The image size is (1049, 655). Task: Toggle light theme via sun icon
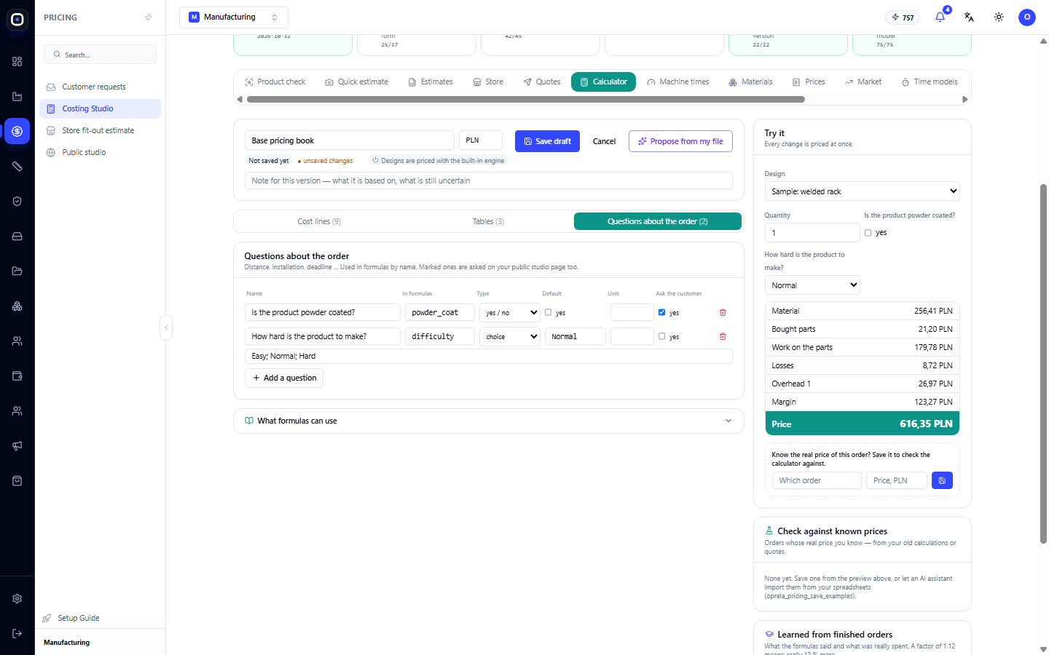pos(999,17)
